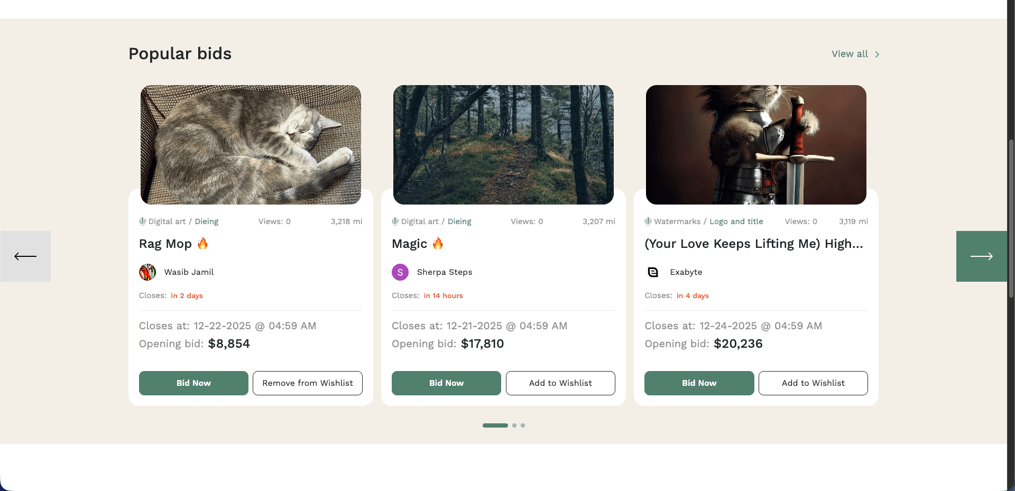Remove Rag Mop from Wishlist
Screen dimensions: 1015x491
(x=308, y=383)
